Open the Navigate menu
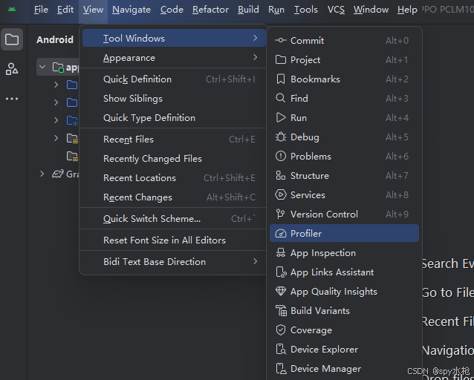The height and width of the screenshot is (380, 474). tap(132, 10)
